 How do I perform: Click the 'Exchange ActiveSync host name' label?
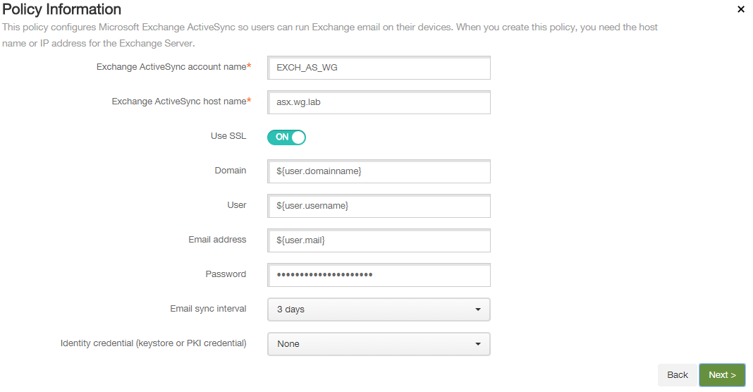[178, 102]
